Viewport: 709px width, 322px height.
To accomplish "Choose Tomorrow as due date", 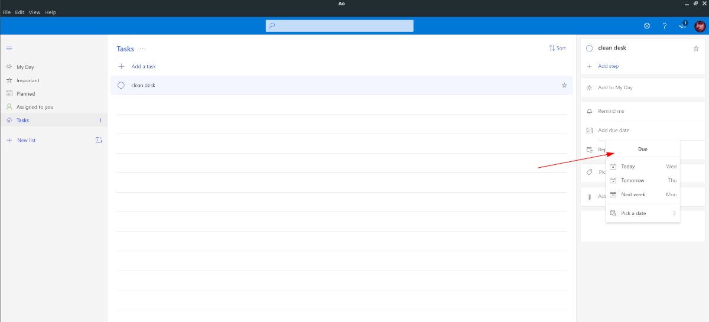I will 643,180.
